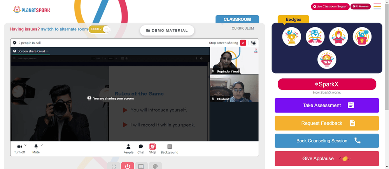The image size is (389, 169).
Task: Open the color palette icon
Action: 155,166
